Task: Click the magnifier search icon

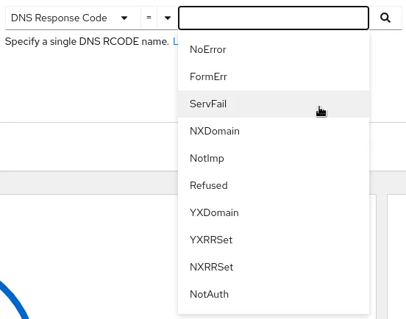Action: pos(385,18)
